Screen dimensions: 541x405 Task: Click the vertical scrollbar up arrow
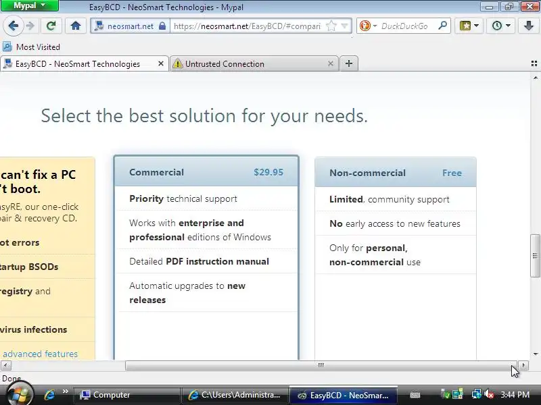[535, 78]
